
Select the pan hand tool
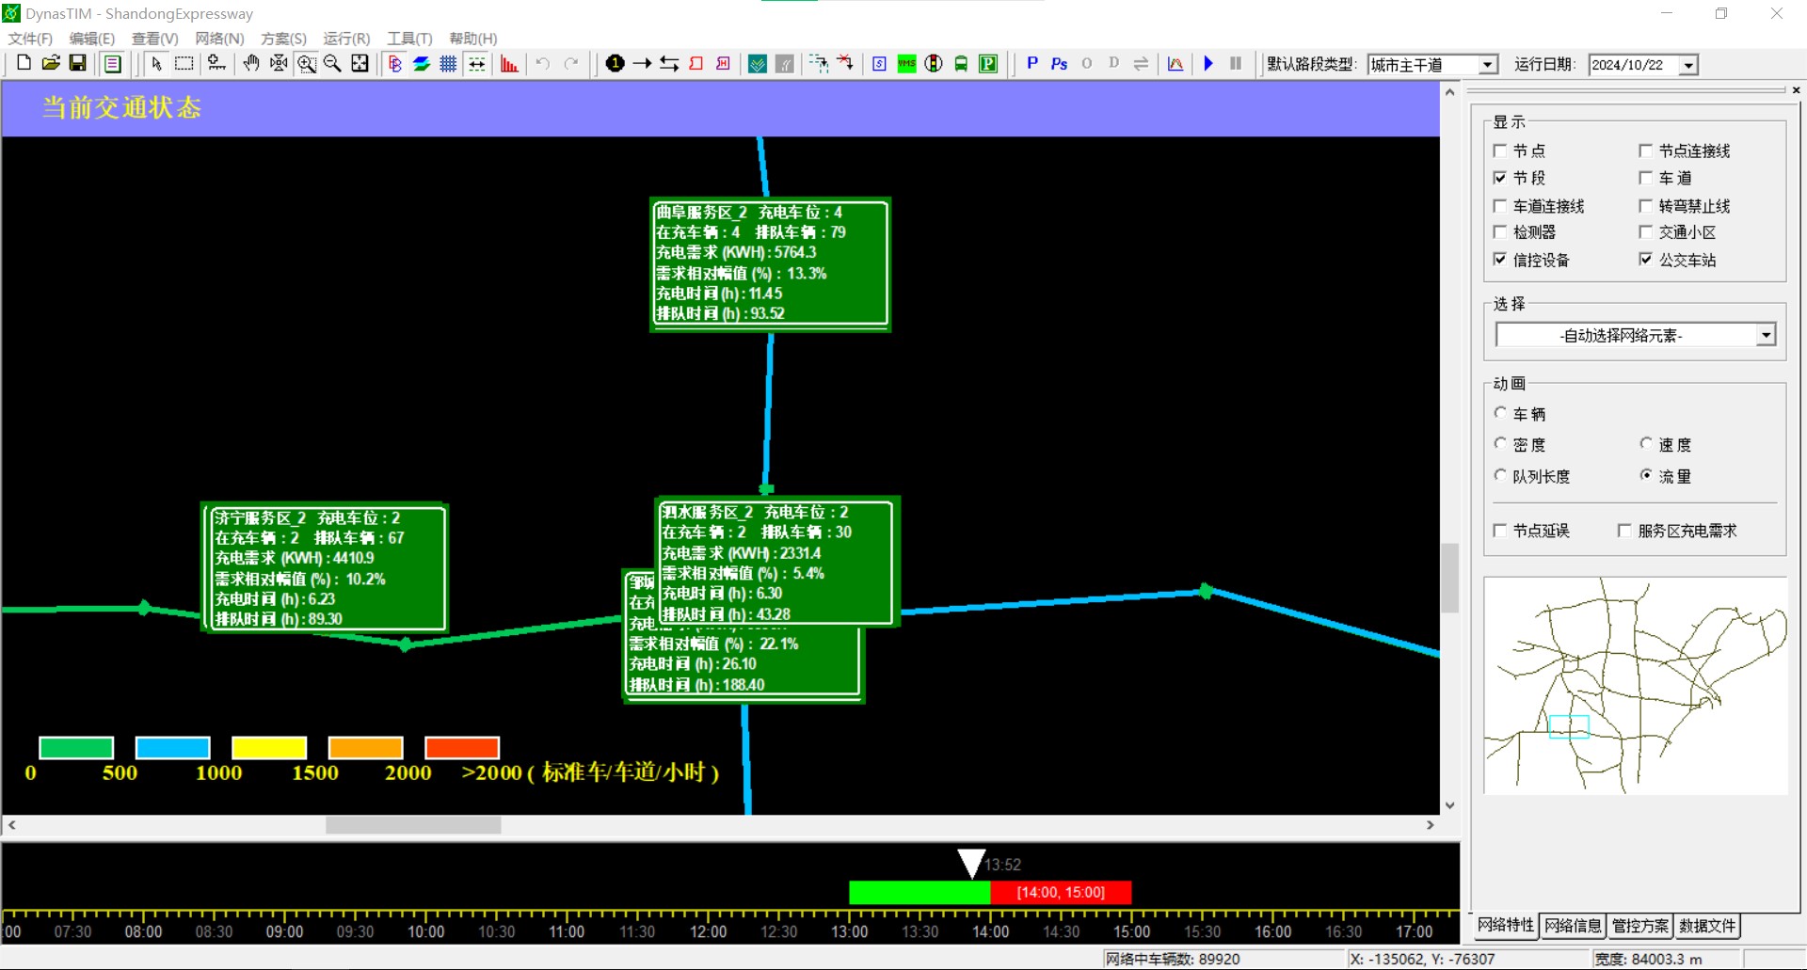click(x=251, y=63)
